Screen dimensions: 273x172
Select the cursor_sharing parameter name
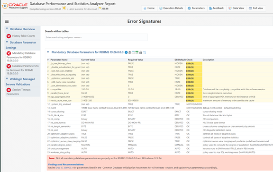57,112
